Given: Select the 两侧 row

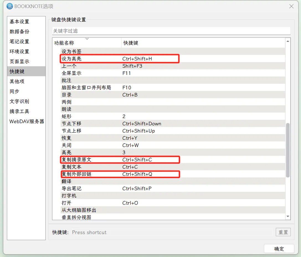Looking at the screenshot, I should 173,102.
